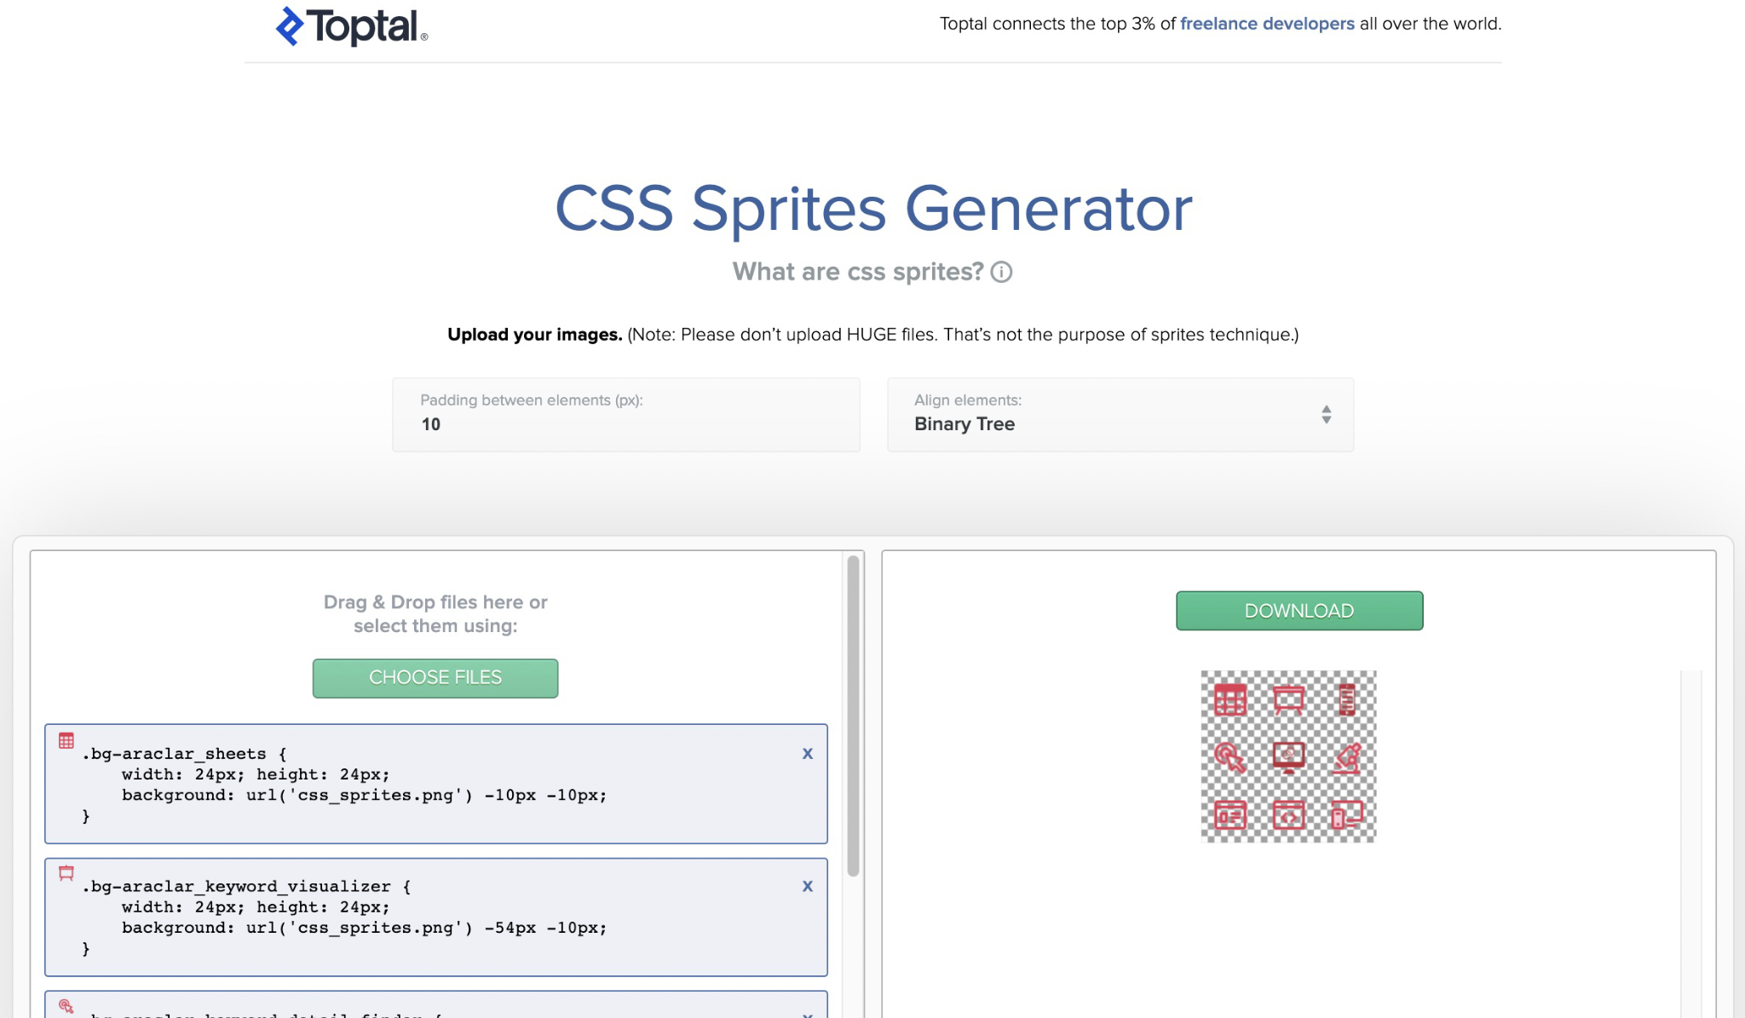The width and height of the screenshot is (1745, 1018).
Task: Click the CHOOSE FILES button
Action: click(x=435, y=678)
